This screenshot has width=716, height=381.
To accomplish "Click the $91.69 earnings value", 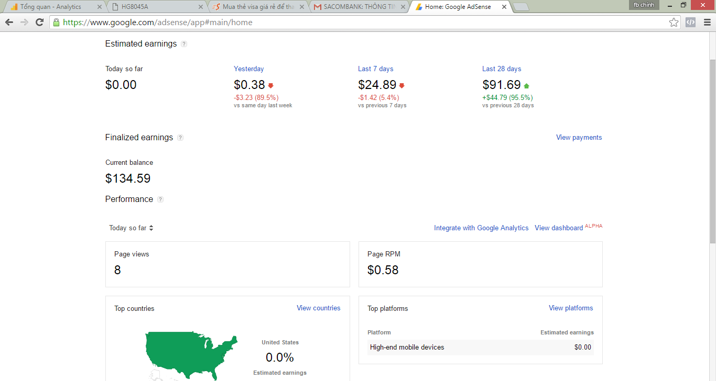I will pos(502,85).
